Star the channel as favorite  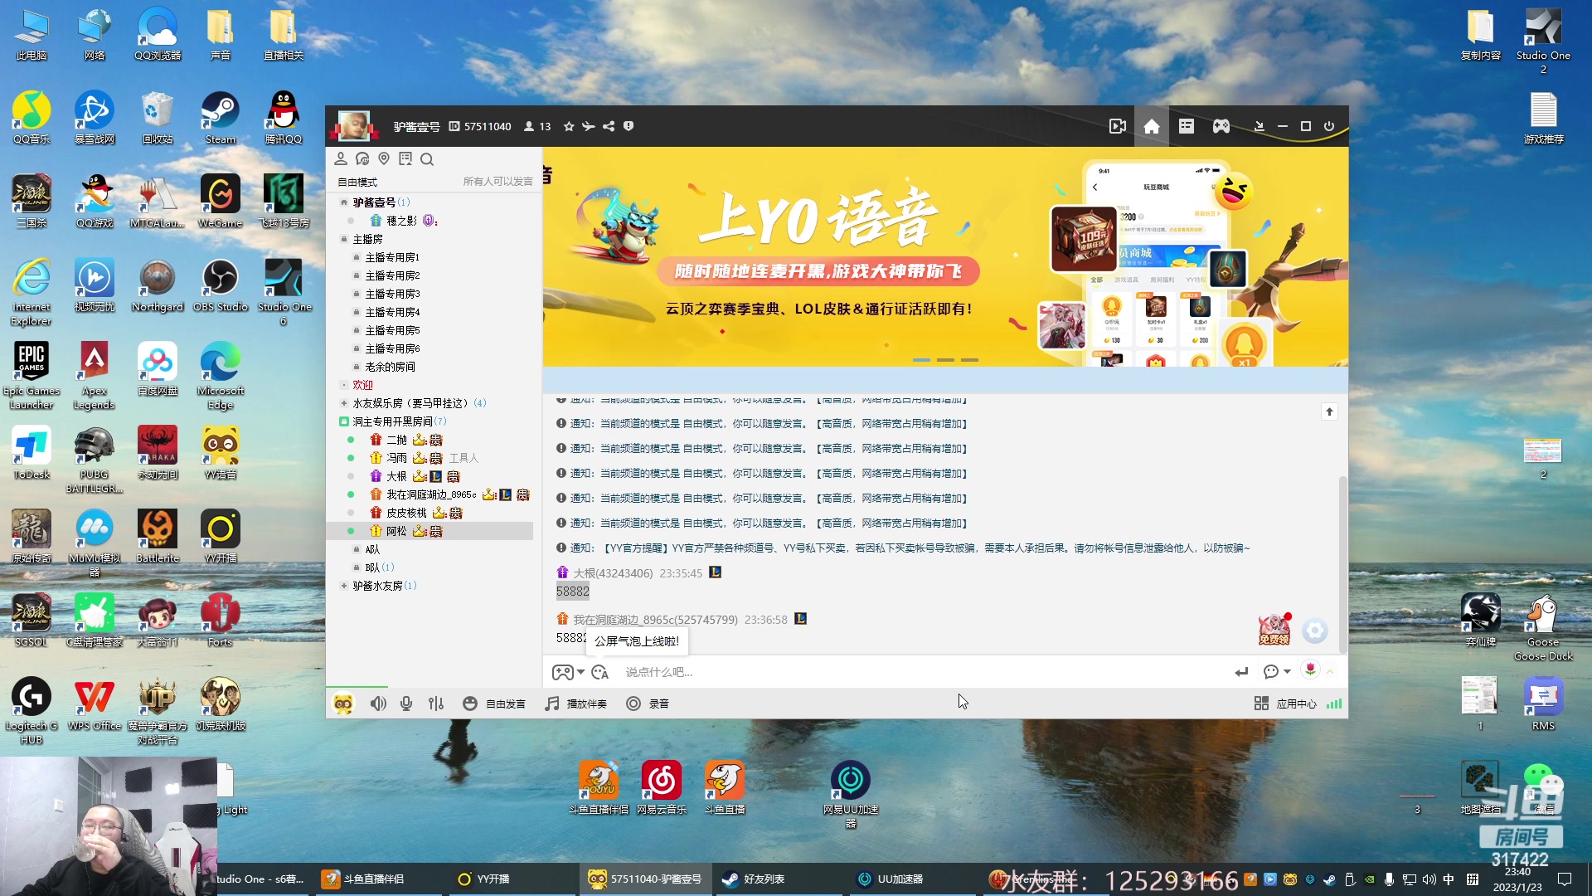point(568,126)
